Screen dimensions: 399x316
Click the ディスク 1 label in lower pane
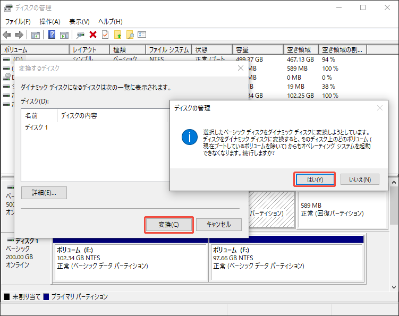tap(27, 241)
